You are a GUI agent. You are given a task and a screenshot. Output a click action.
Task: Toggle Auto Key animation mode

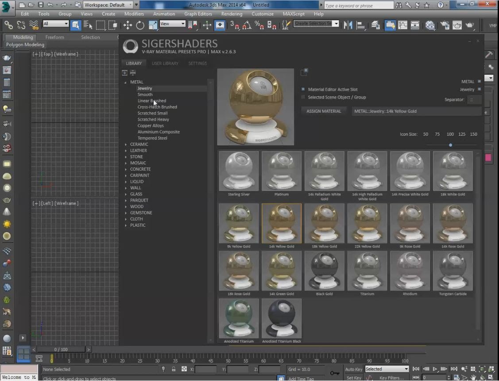coord(353,369)
